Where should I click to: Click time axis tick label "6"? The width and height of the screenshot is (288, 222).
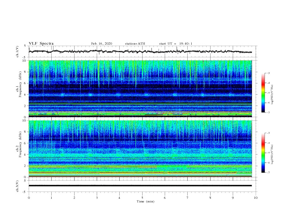[x=165, y=198]
